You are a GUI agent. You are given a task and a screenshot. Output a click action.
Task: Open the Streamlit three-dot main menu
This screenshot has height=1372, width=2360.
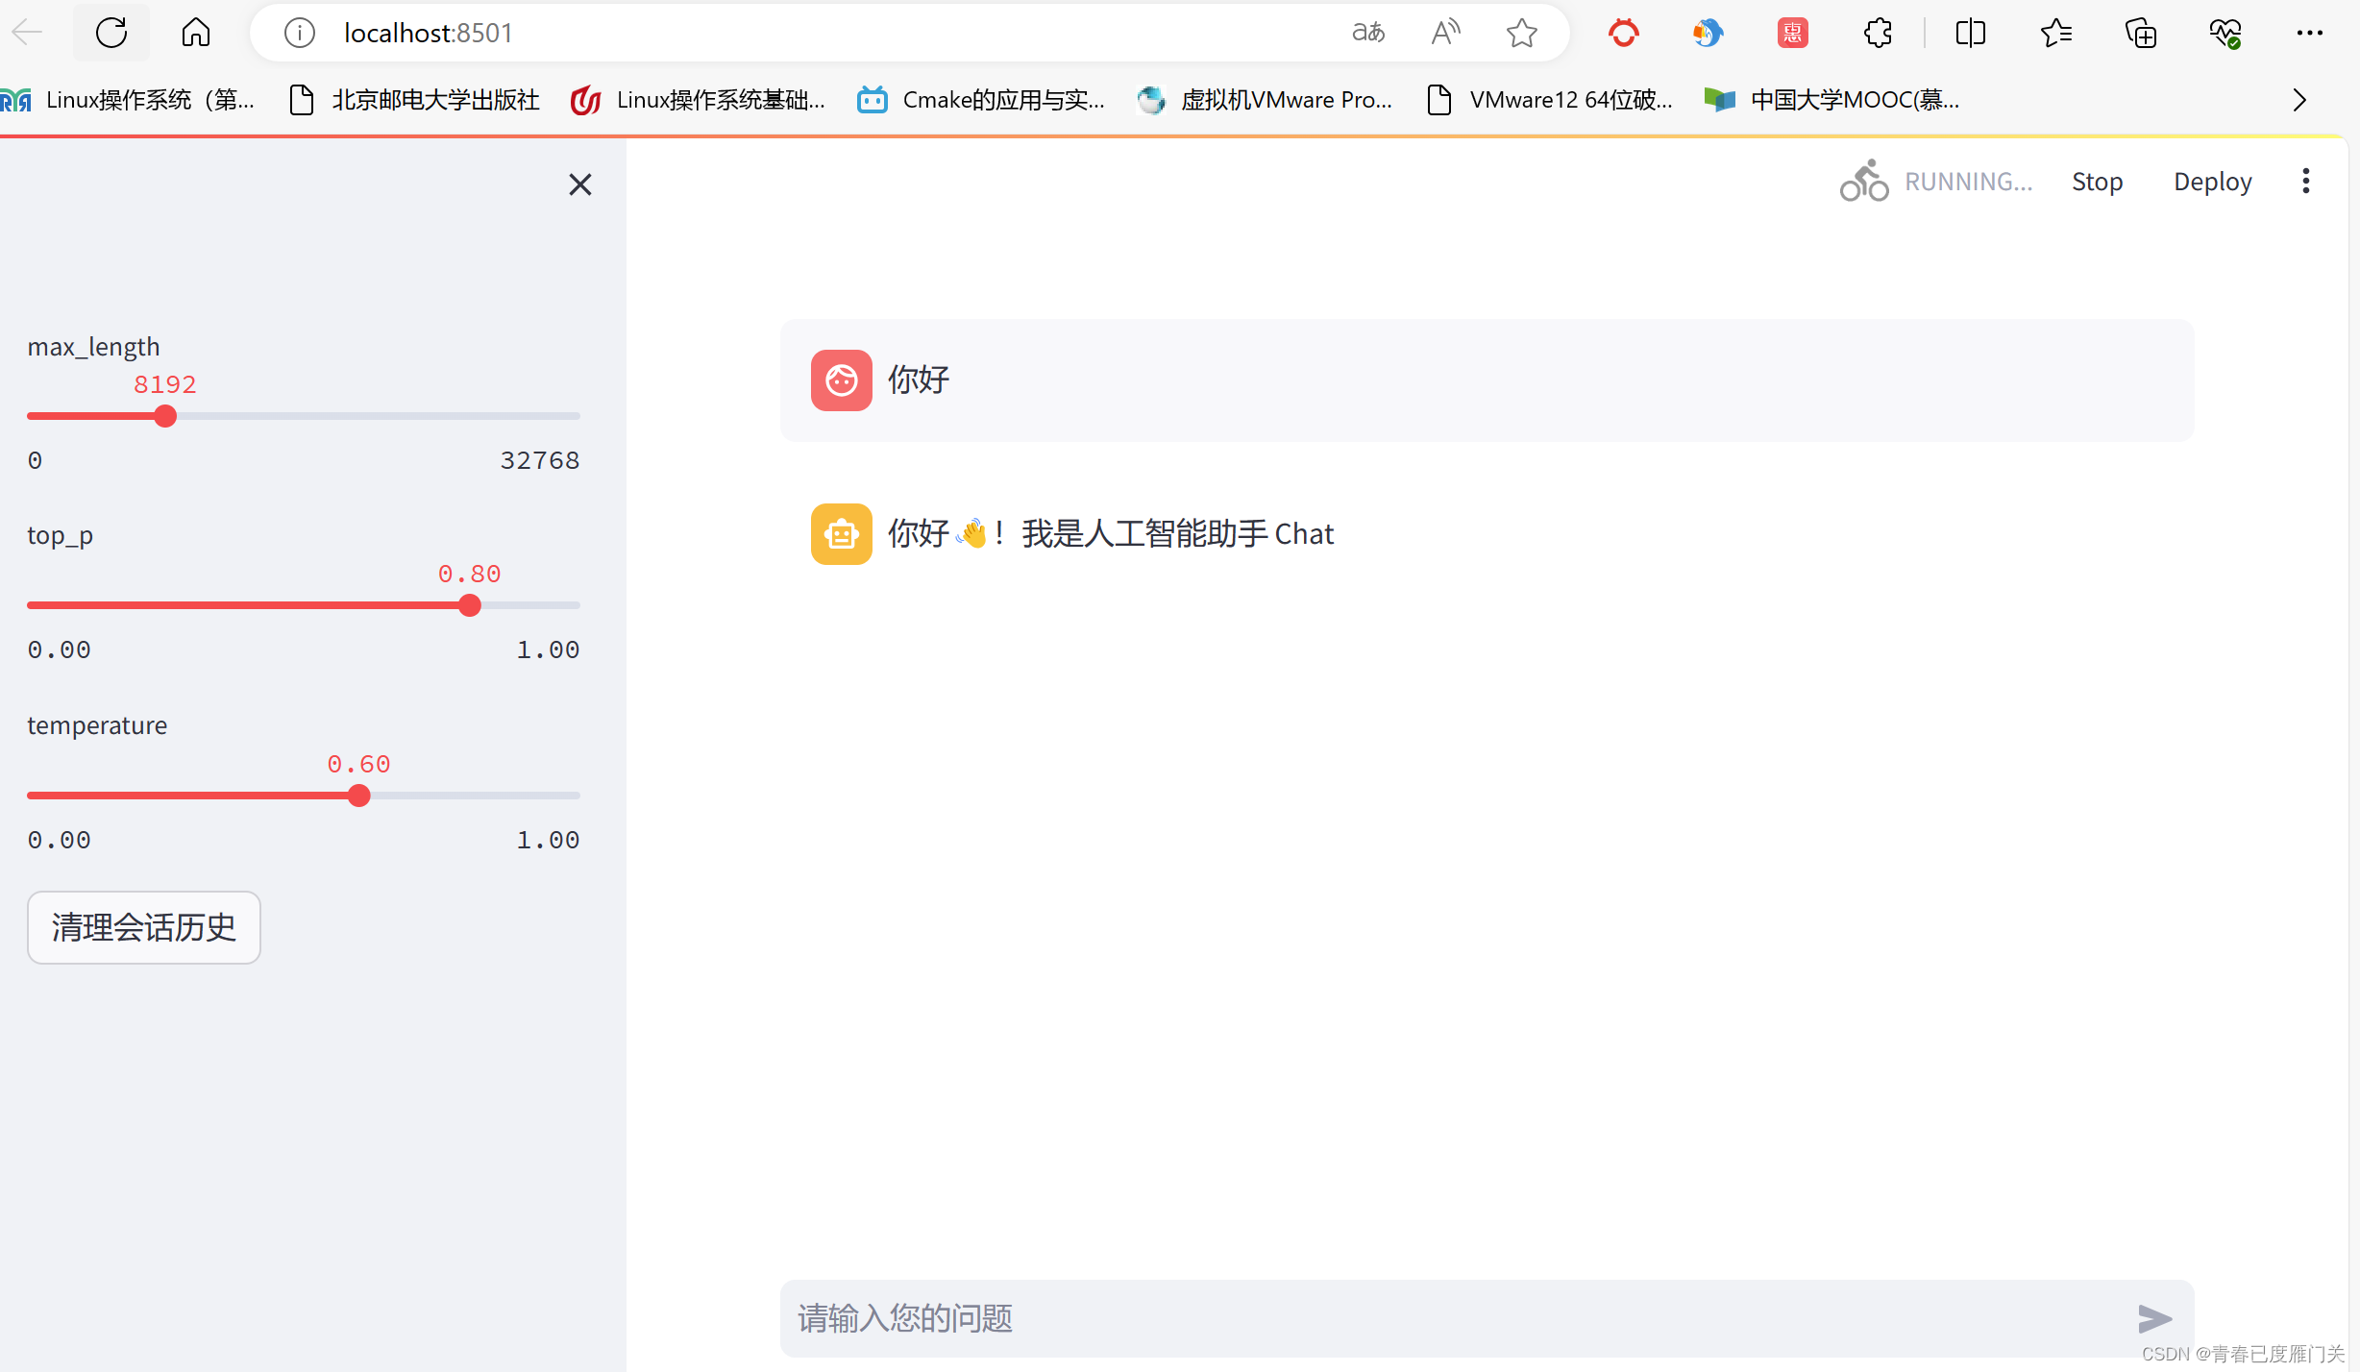(x=2305, y=182)
